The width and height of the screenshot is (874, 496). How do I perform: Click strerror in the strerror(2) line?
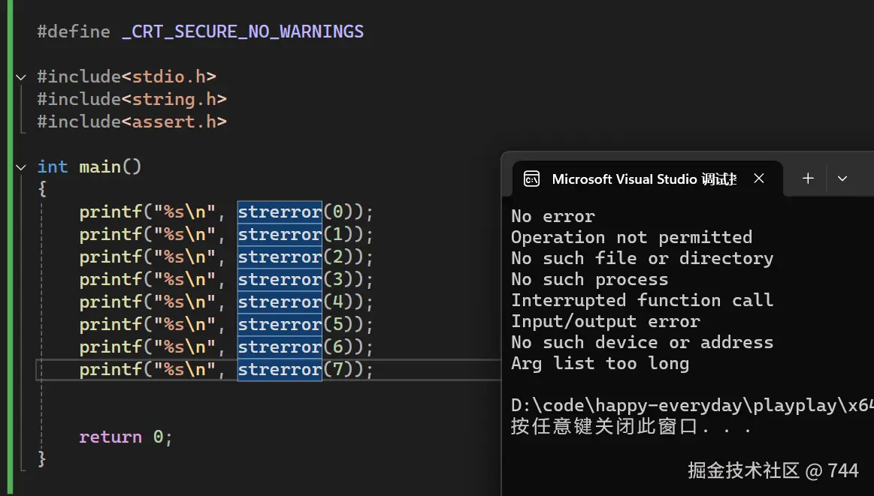pyautogui.click(x=280, y=257)
